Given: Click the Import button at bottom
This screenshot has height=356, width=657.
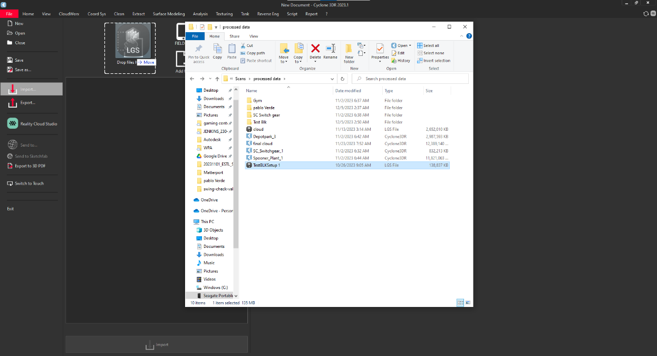Looking at the screenshot, I should [157, 345].
